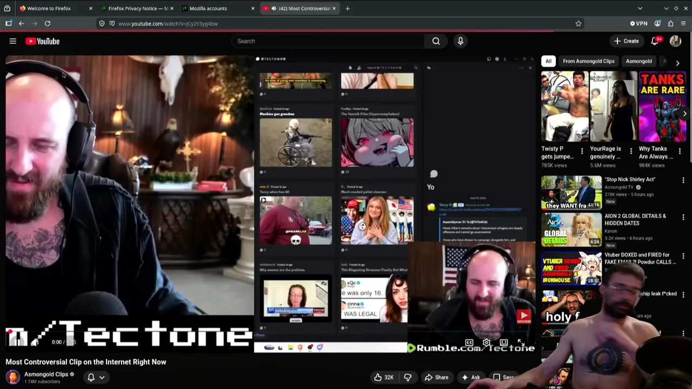Open the YouTube guide hamburger menu
Screen dimensions: 692x389
(x=13, y=41)
